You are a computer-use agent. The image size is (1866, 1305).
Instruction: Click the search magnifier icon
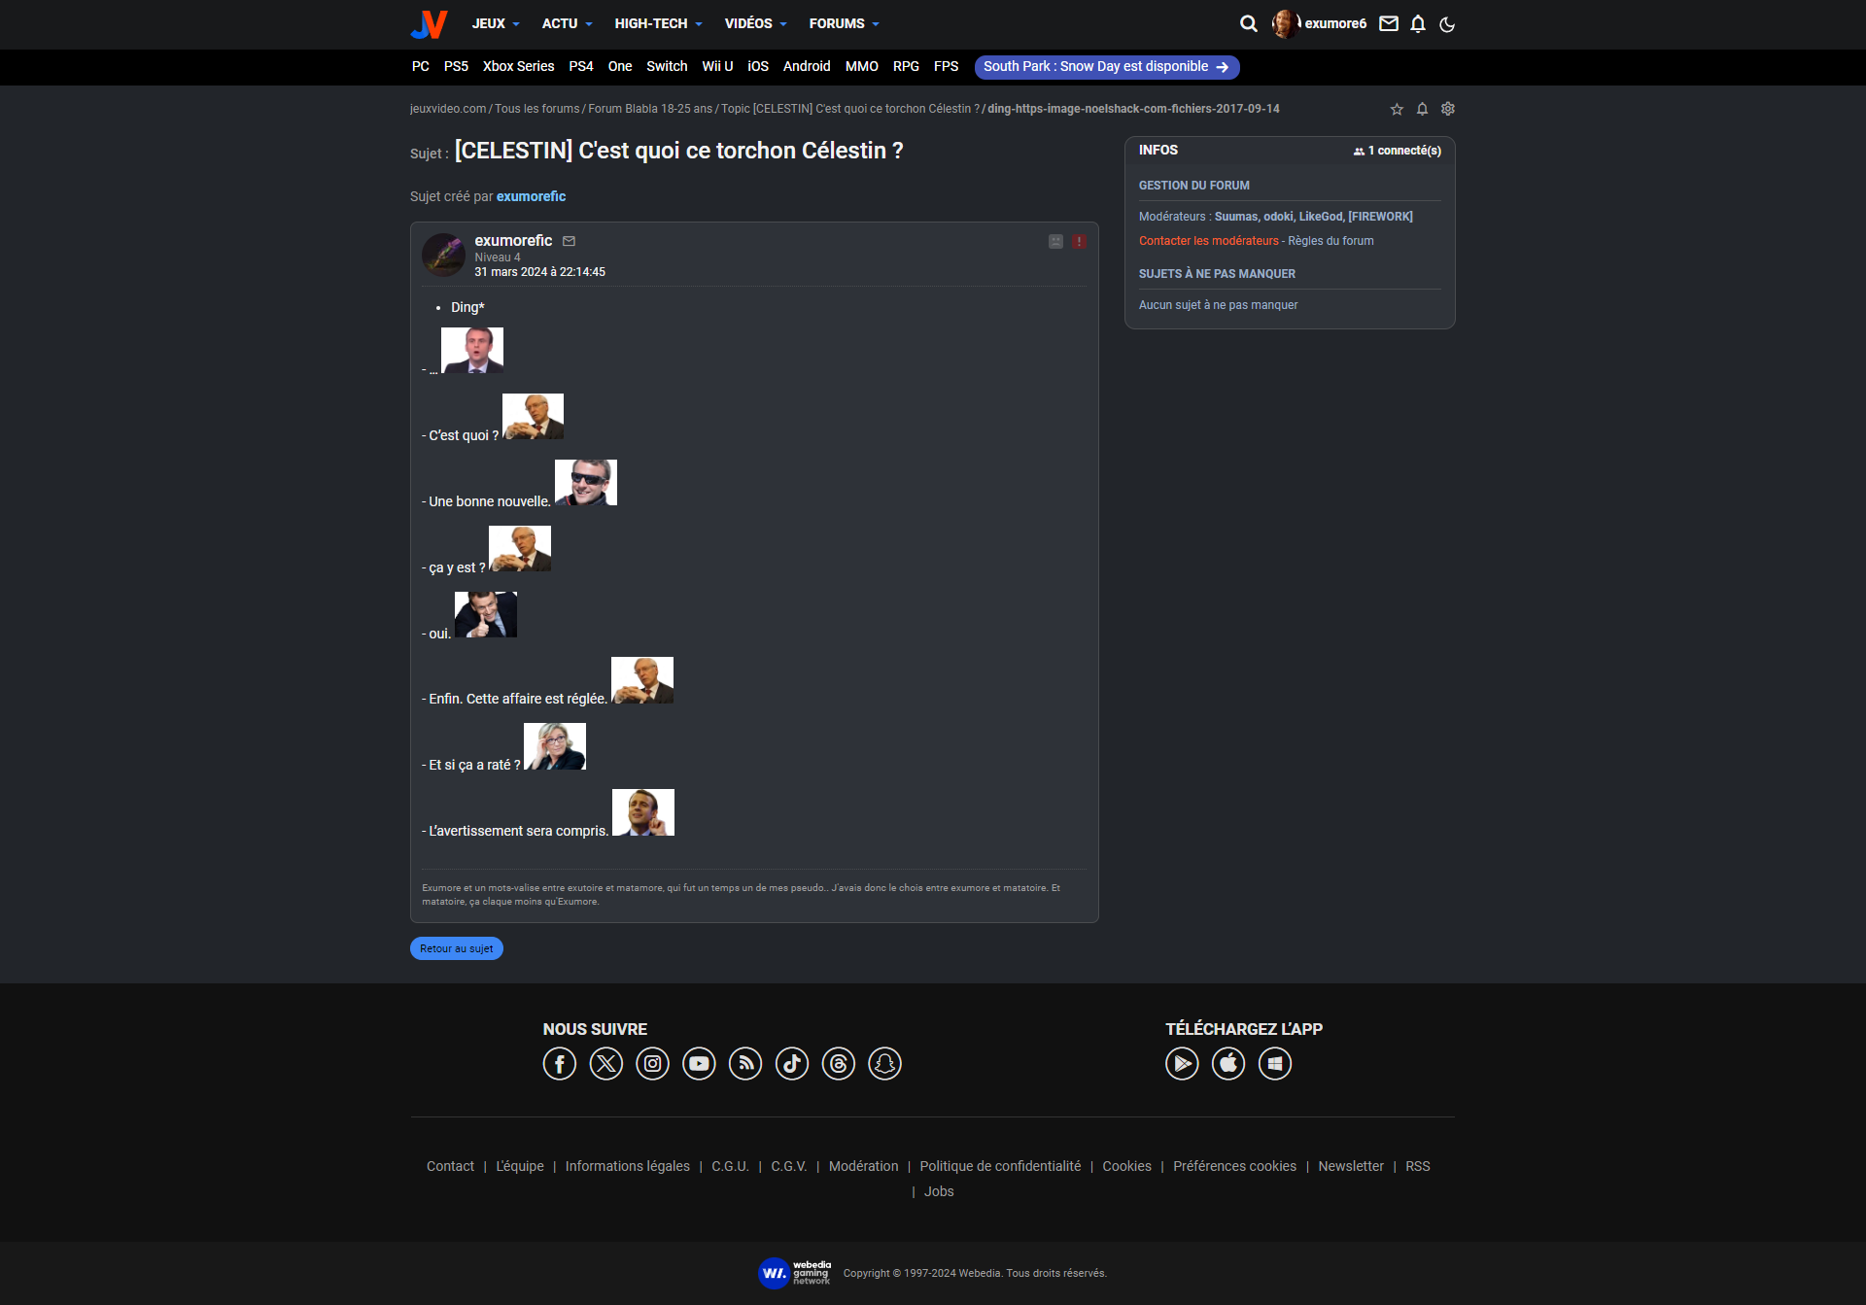pyautogui.click(x=1249, y=23)
